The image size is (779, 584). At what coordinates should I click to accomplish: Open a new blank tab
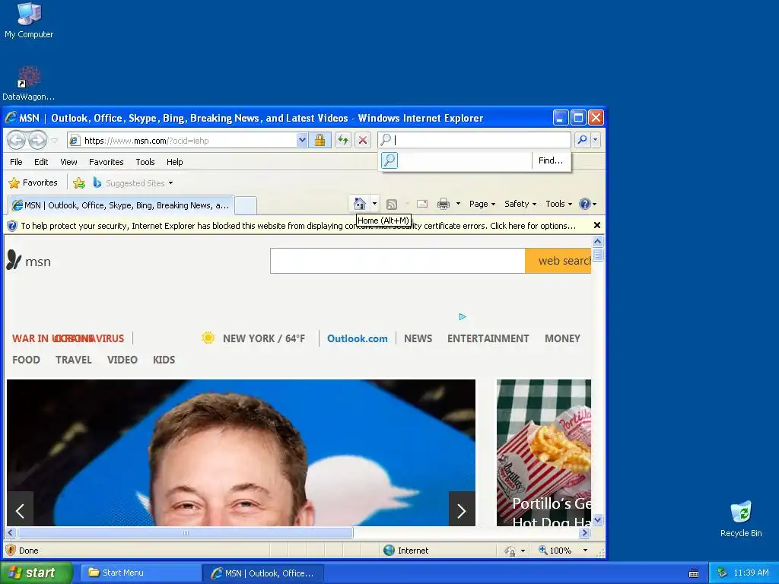coord(246,205)
